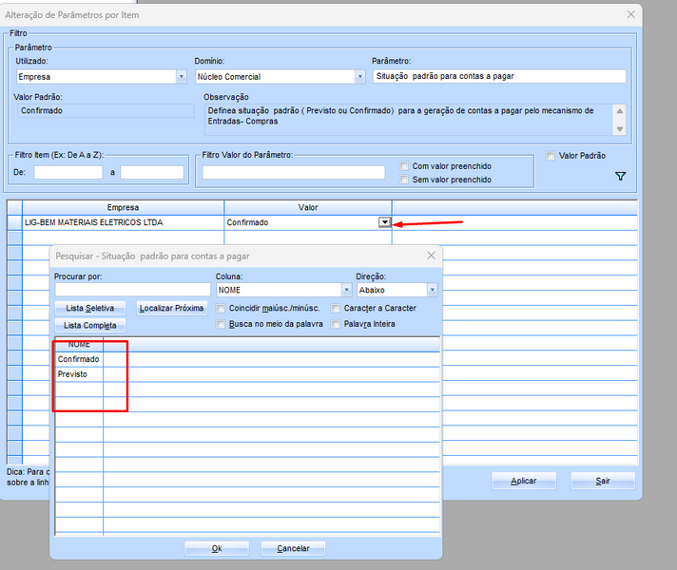This screenshot has width=677, height=570.
Task: Confirm search with Ok button
Action: 217,548
